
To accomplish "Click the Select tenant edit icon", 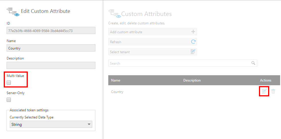I will pos(193,52).
